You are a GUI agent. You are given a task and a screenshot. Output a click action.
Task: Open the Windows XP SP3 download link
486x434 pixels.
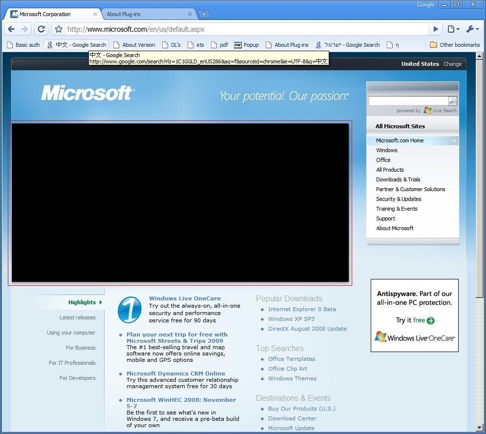pyautogui.click(x=291, y=319)
